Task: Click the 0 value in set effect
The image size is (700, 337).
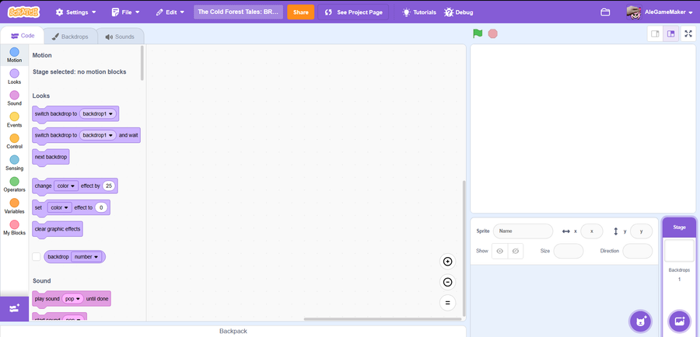Action: pyautogui.click(x=101, y=207)
